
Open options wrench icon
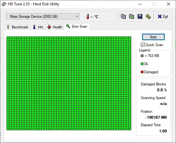(x=148, y=17)
